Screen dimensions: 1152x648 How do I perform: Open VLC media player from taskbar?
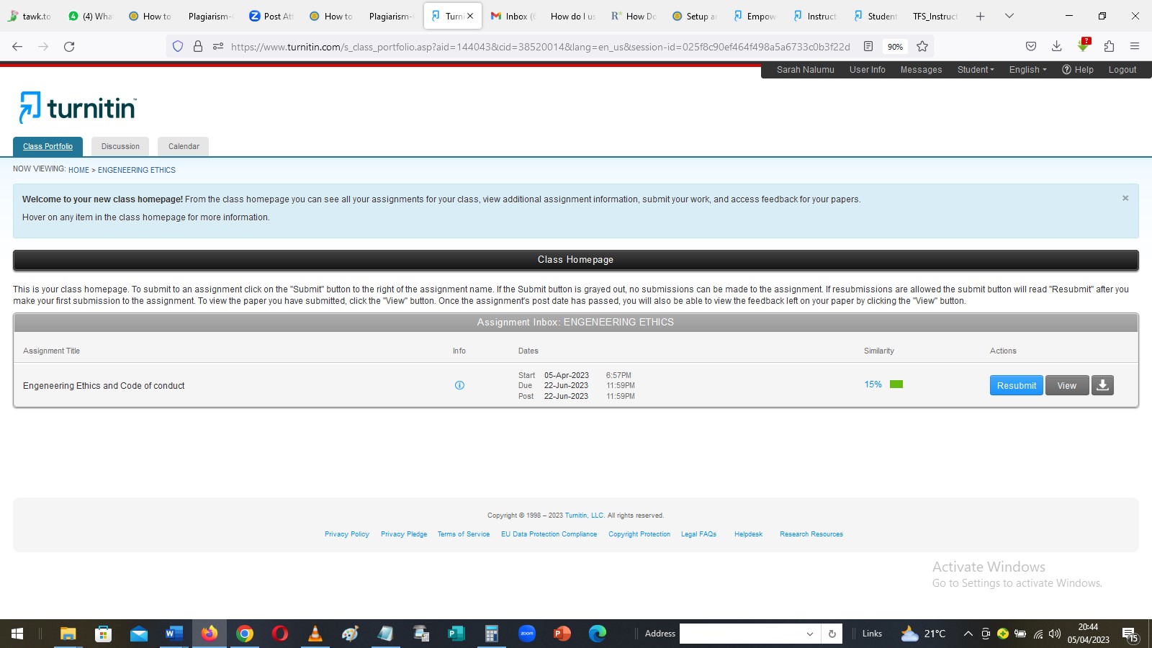point(315,634)
